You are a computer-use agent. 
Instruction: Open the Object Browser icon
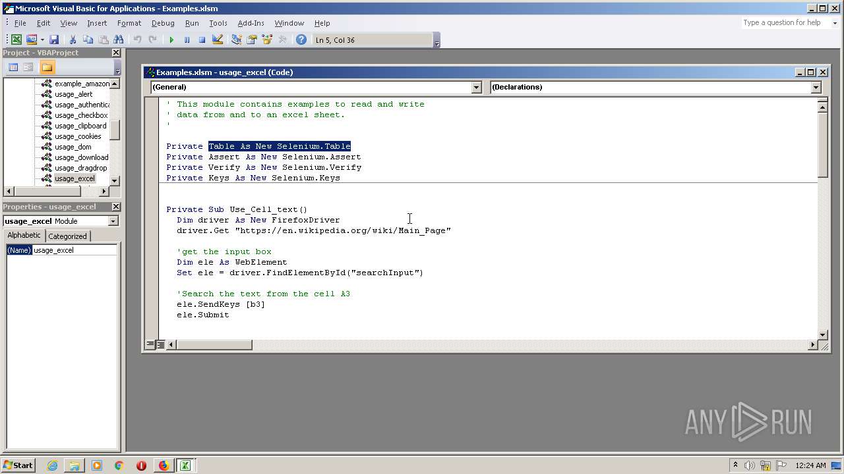tap(267, 40)
